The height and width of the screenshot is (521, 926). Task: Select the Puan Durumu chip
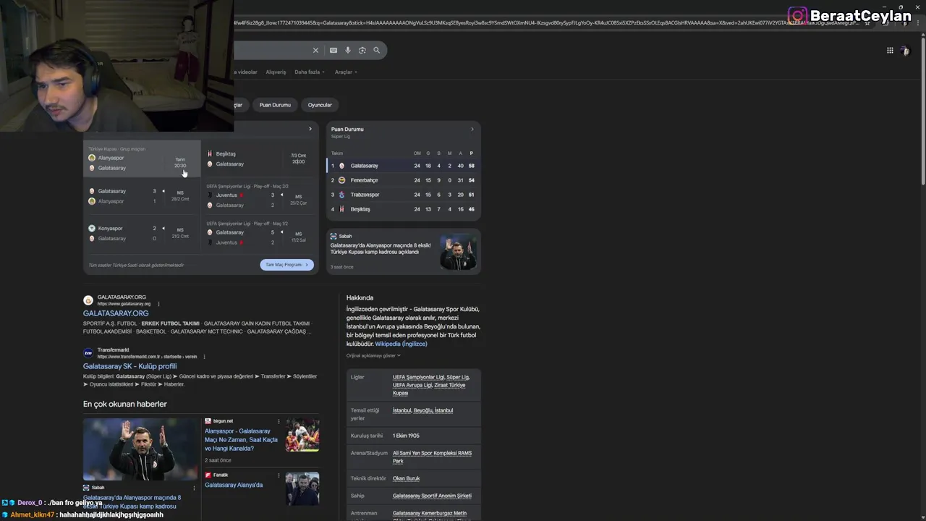click(275, 105)
